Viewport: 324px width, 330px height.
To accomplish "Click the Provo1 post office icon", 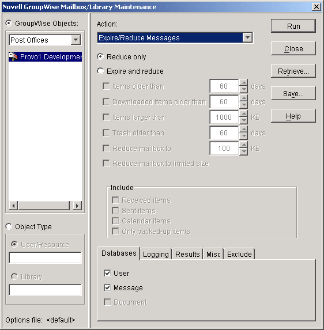I will (x=13, y=56).
